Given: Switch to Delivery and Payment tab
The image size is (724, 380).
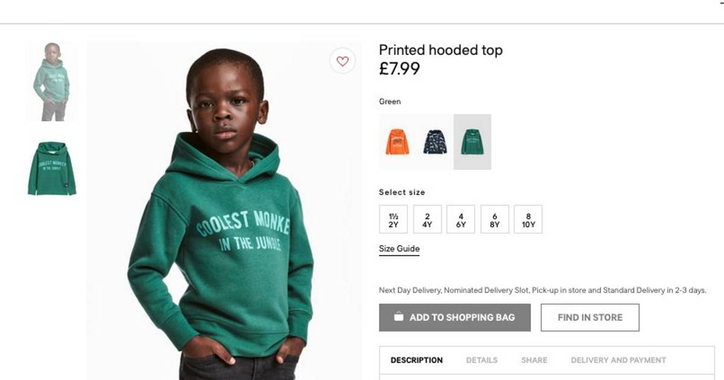Looking at the screenshot, I should coord(618,360).
